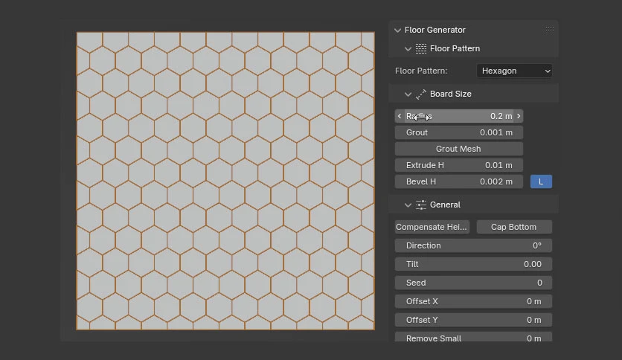
Task: Collapse the Floor Pattern subpanel
Action: (x=408, y=49)
